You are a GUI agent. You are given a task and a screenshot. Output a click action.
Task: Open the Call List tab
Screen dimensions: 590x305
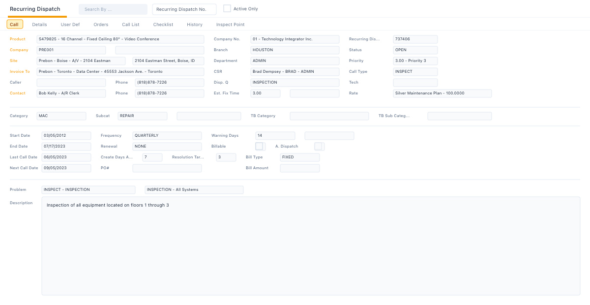tap(130, 24)
